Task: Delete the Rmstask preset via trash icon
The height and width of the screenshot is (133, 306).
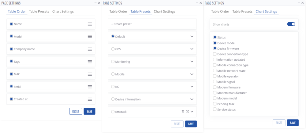Action: pos(183,112)
